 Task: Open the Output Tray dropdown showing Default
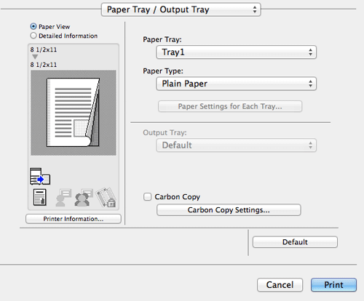click(236, 145)
